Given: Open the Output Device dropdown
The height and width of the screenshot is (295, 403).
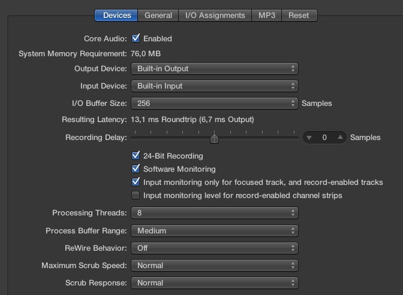Looking at the screenshot, I should (x=214, y=69).
